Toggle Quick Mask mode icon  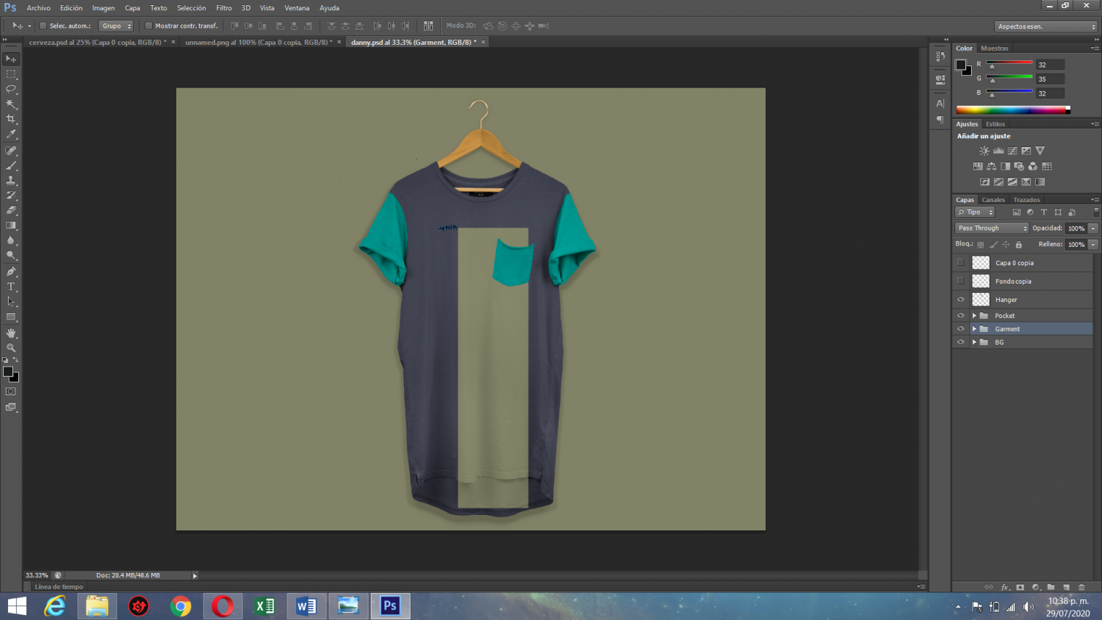point(11,392)
